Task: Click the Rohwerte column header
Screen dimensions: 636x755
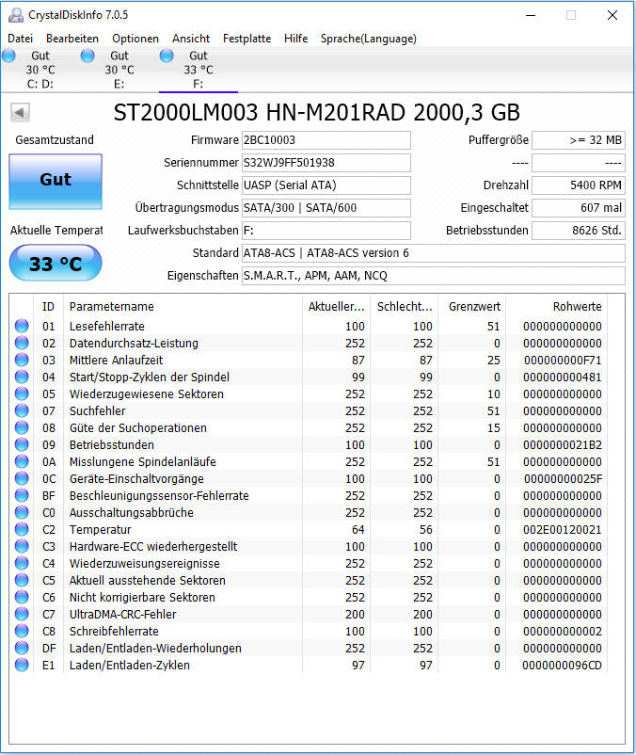Action: pyautogui.click(x=557, y=307)
